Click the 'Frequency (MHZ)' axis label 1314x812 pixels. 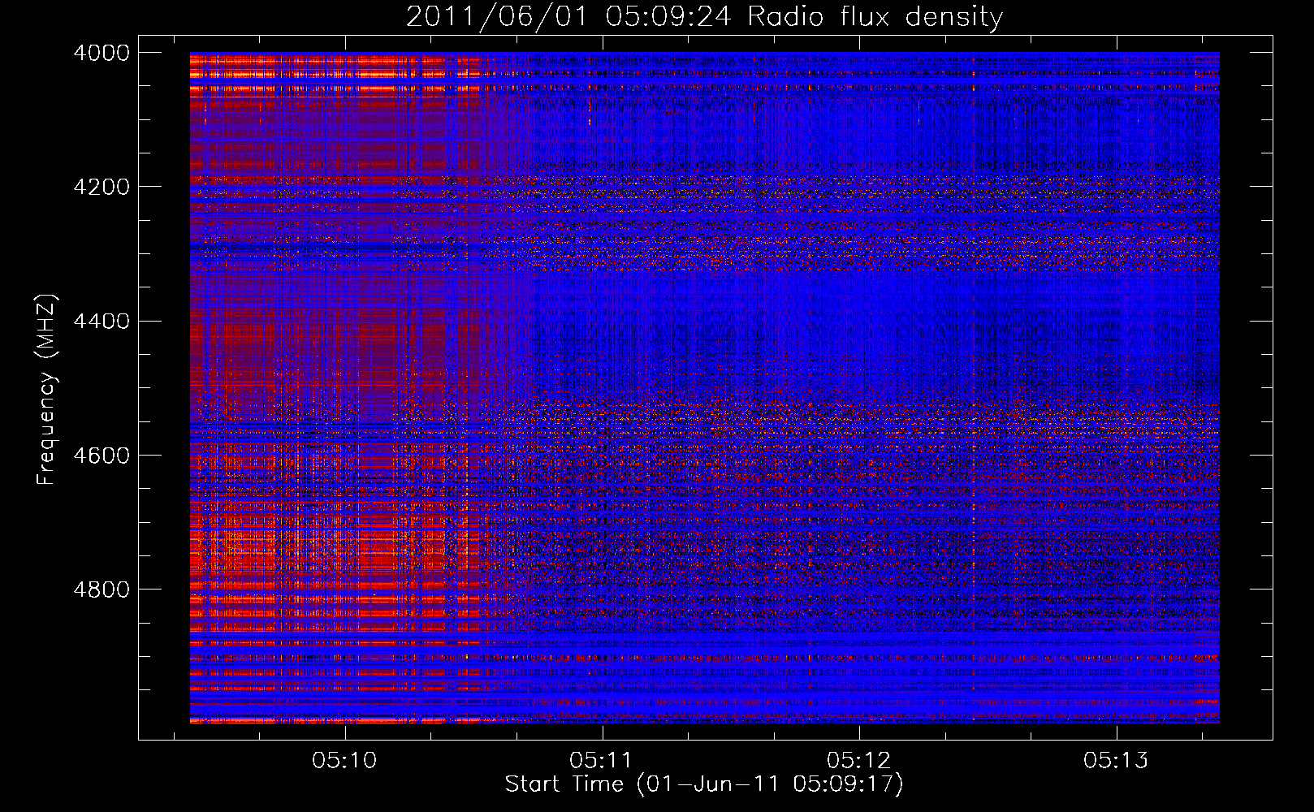coord(46,390)
